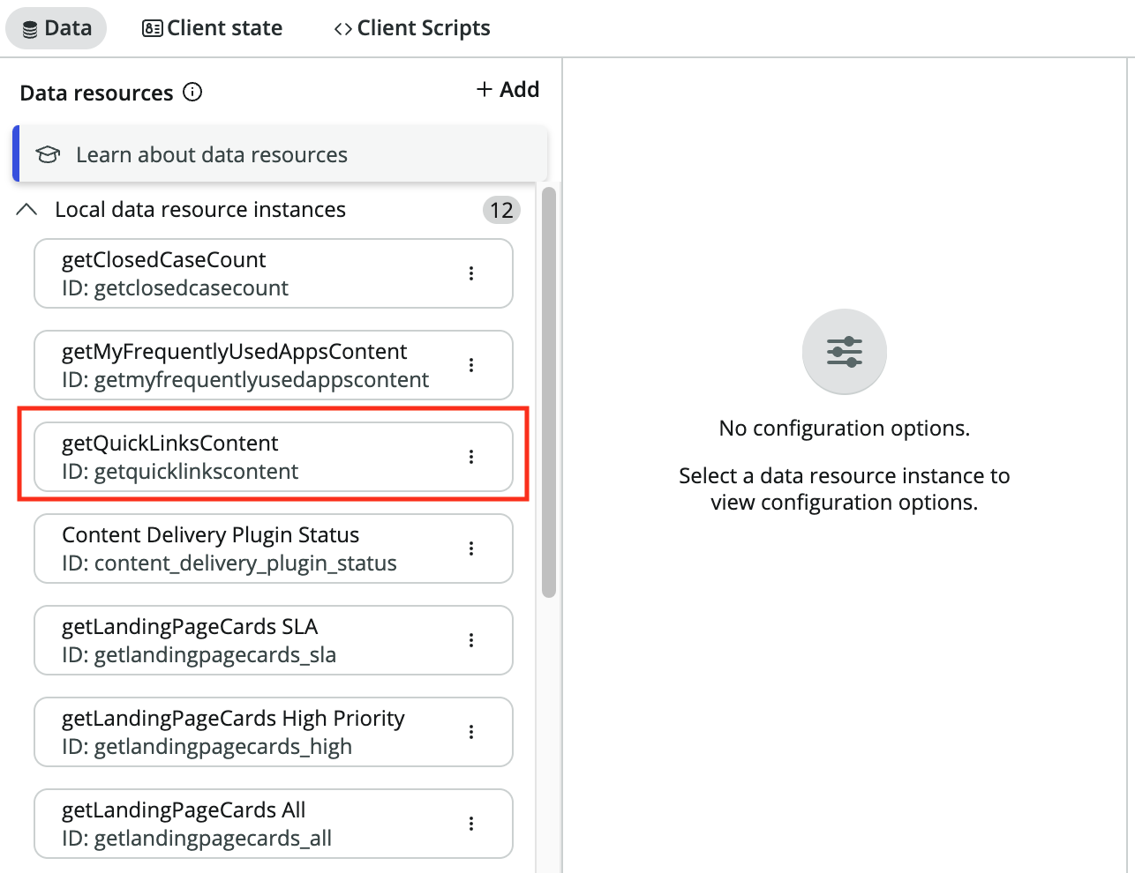1135x873 pixels.
Task: Open more options for getLandingPageCards All
Action: (x=471, y=824)
